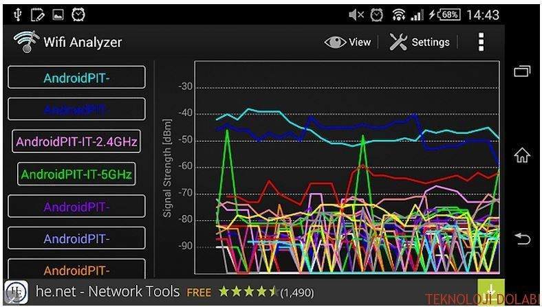Tap the Wifi Analyzer app logo
This screenshot has height=307, width=542.
[26, 42]
